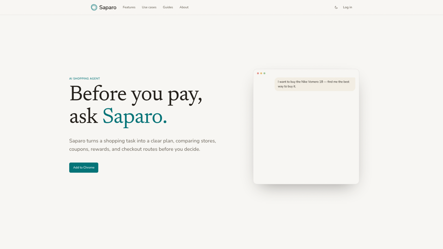
Task: Click the red dot in demo window
Action: coord(258,73)
